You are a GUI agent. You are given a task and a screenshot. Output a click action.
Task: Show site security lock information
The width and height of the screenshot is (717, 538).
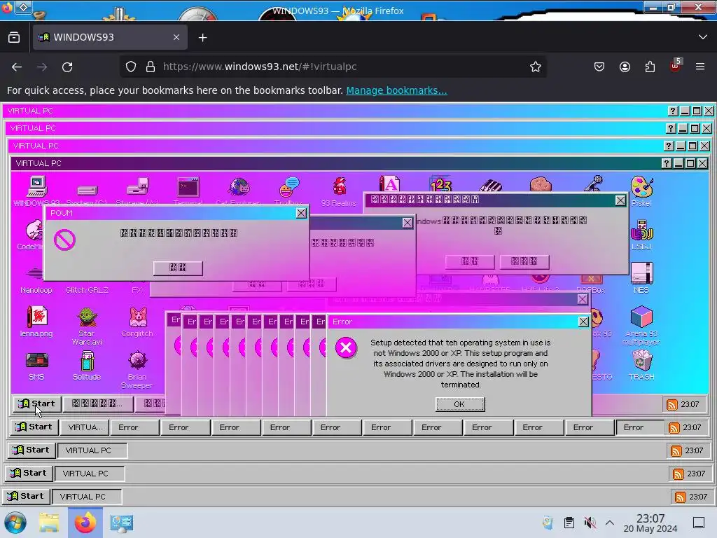(151, 67)
